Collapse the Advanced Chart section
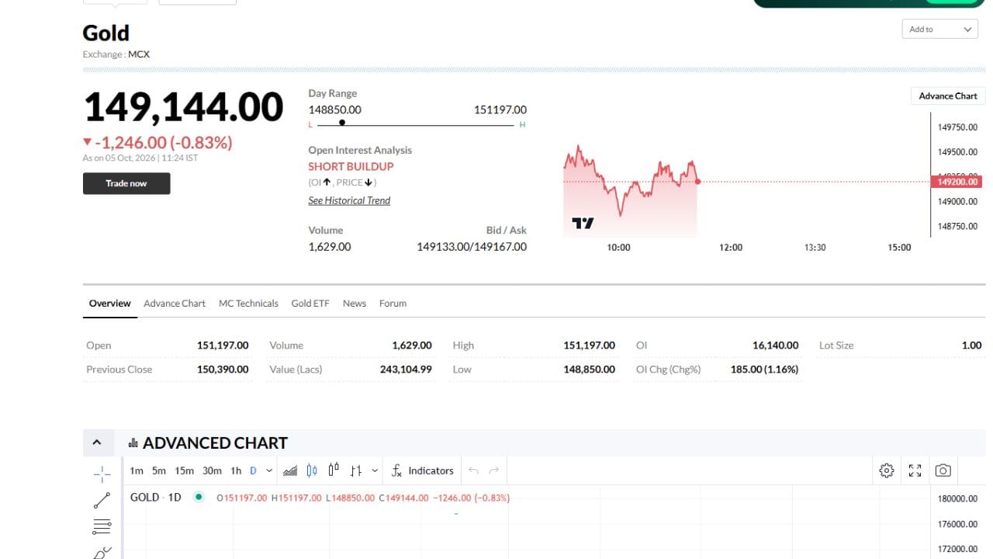993x559 pixels. (97, 443)
